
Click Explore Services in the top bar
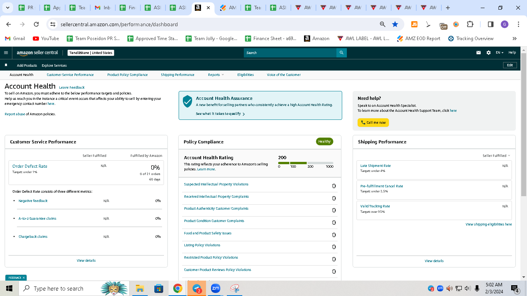(54, 66)
